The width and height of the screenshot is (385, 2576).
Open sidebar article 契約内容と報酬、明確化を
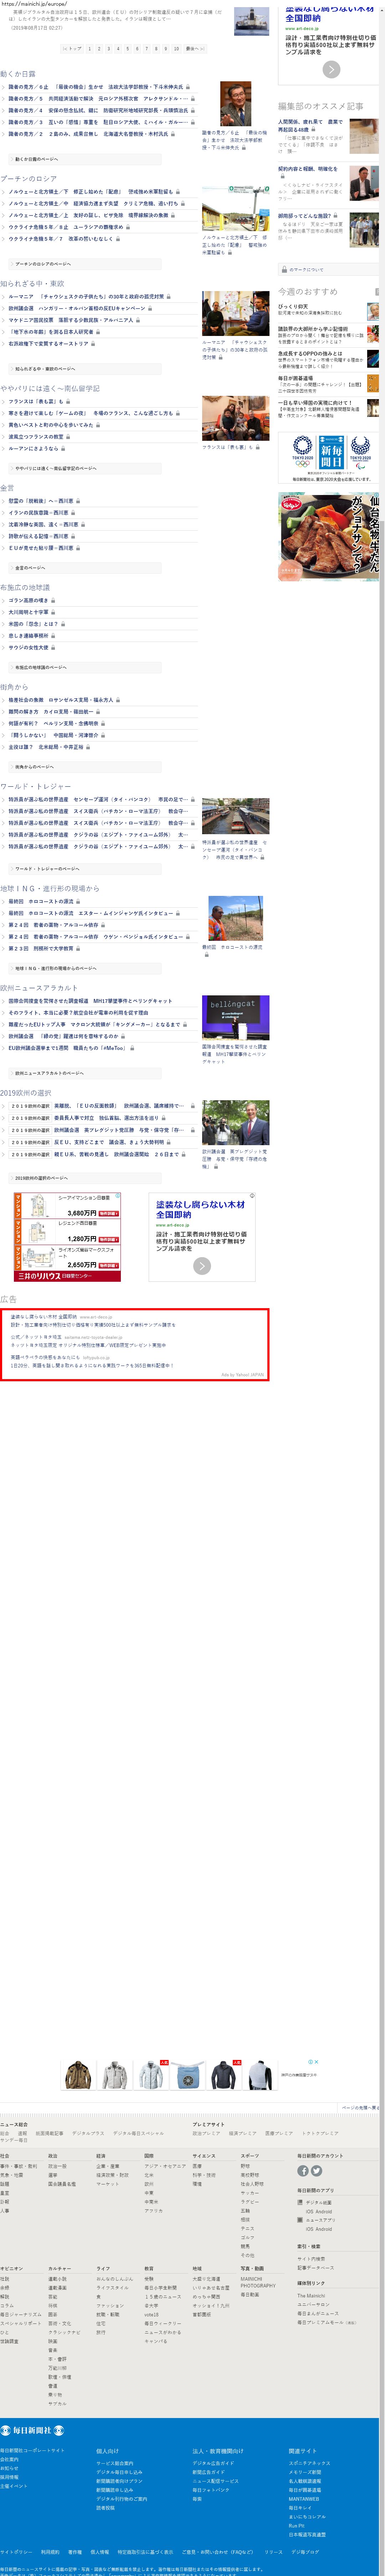click(308, 169)
